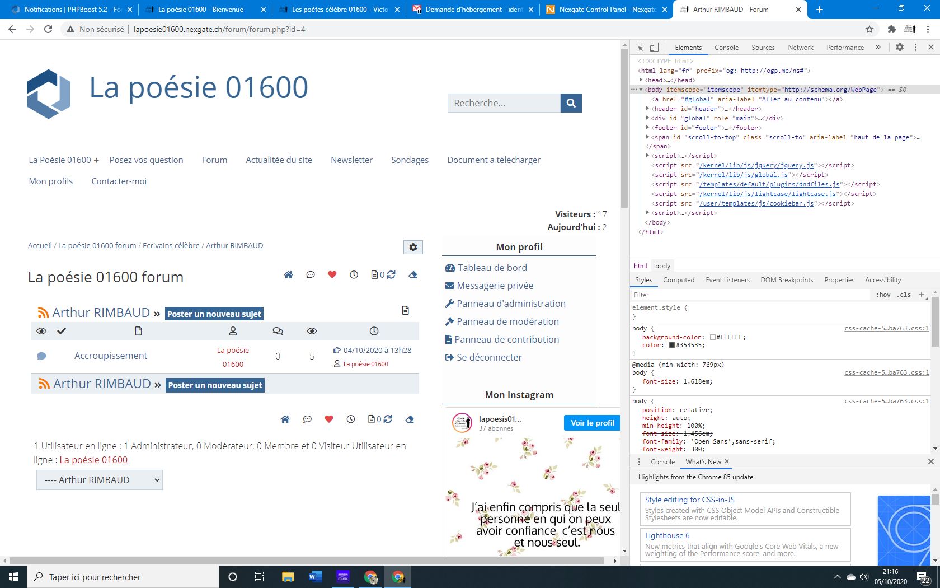
Task: Open DevTools inspect element picker
Action: click(640, 48)
